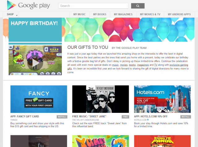The image size is (198, 147).
Task: Open the MY MUSIC tab
Action: point(80,14)
